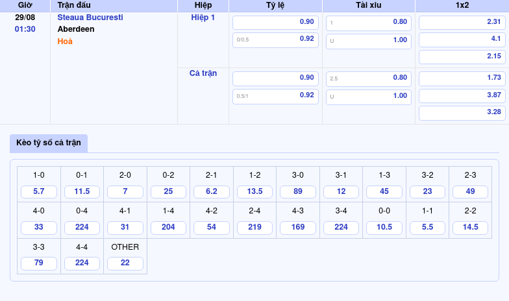Pick the 1-0 correct score odds 5.7
Image resolution: width=509 pixels, height=301 pixels.
pyautogui.click(x=39, y=192)
